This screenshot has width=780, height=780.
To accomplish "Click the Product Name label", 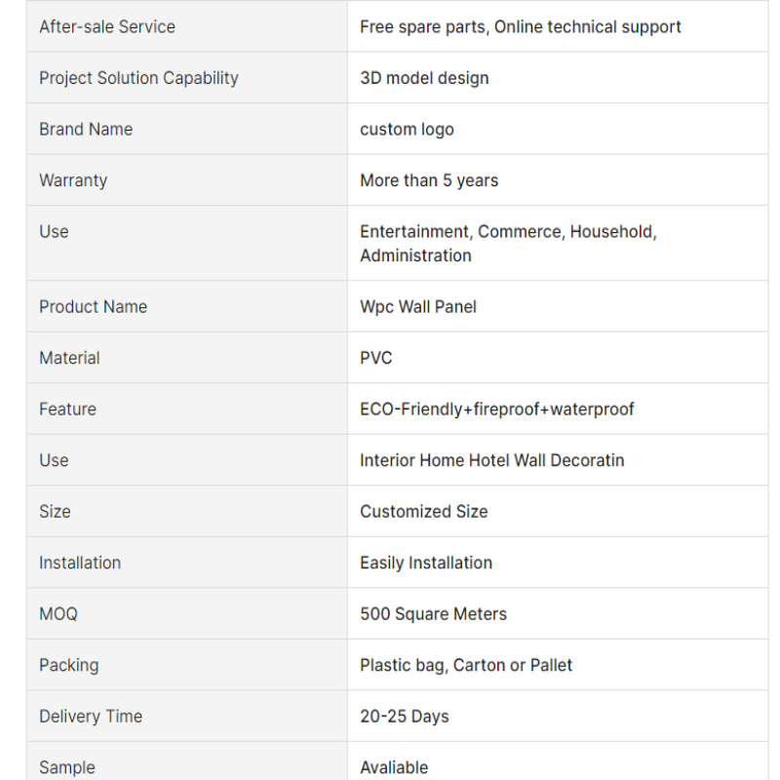I will pos(93,307).
